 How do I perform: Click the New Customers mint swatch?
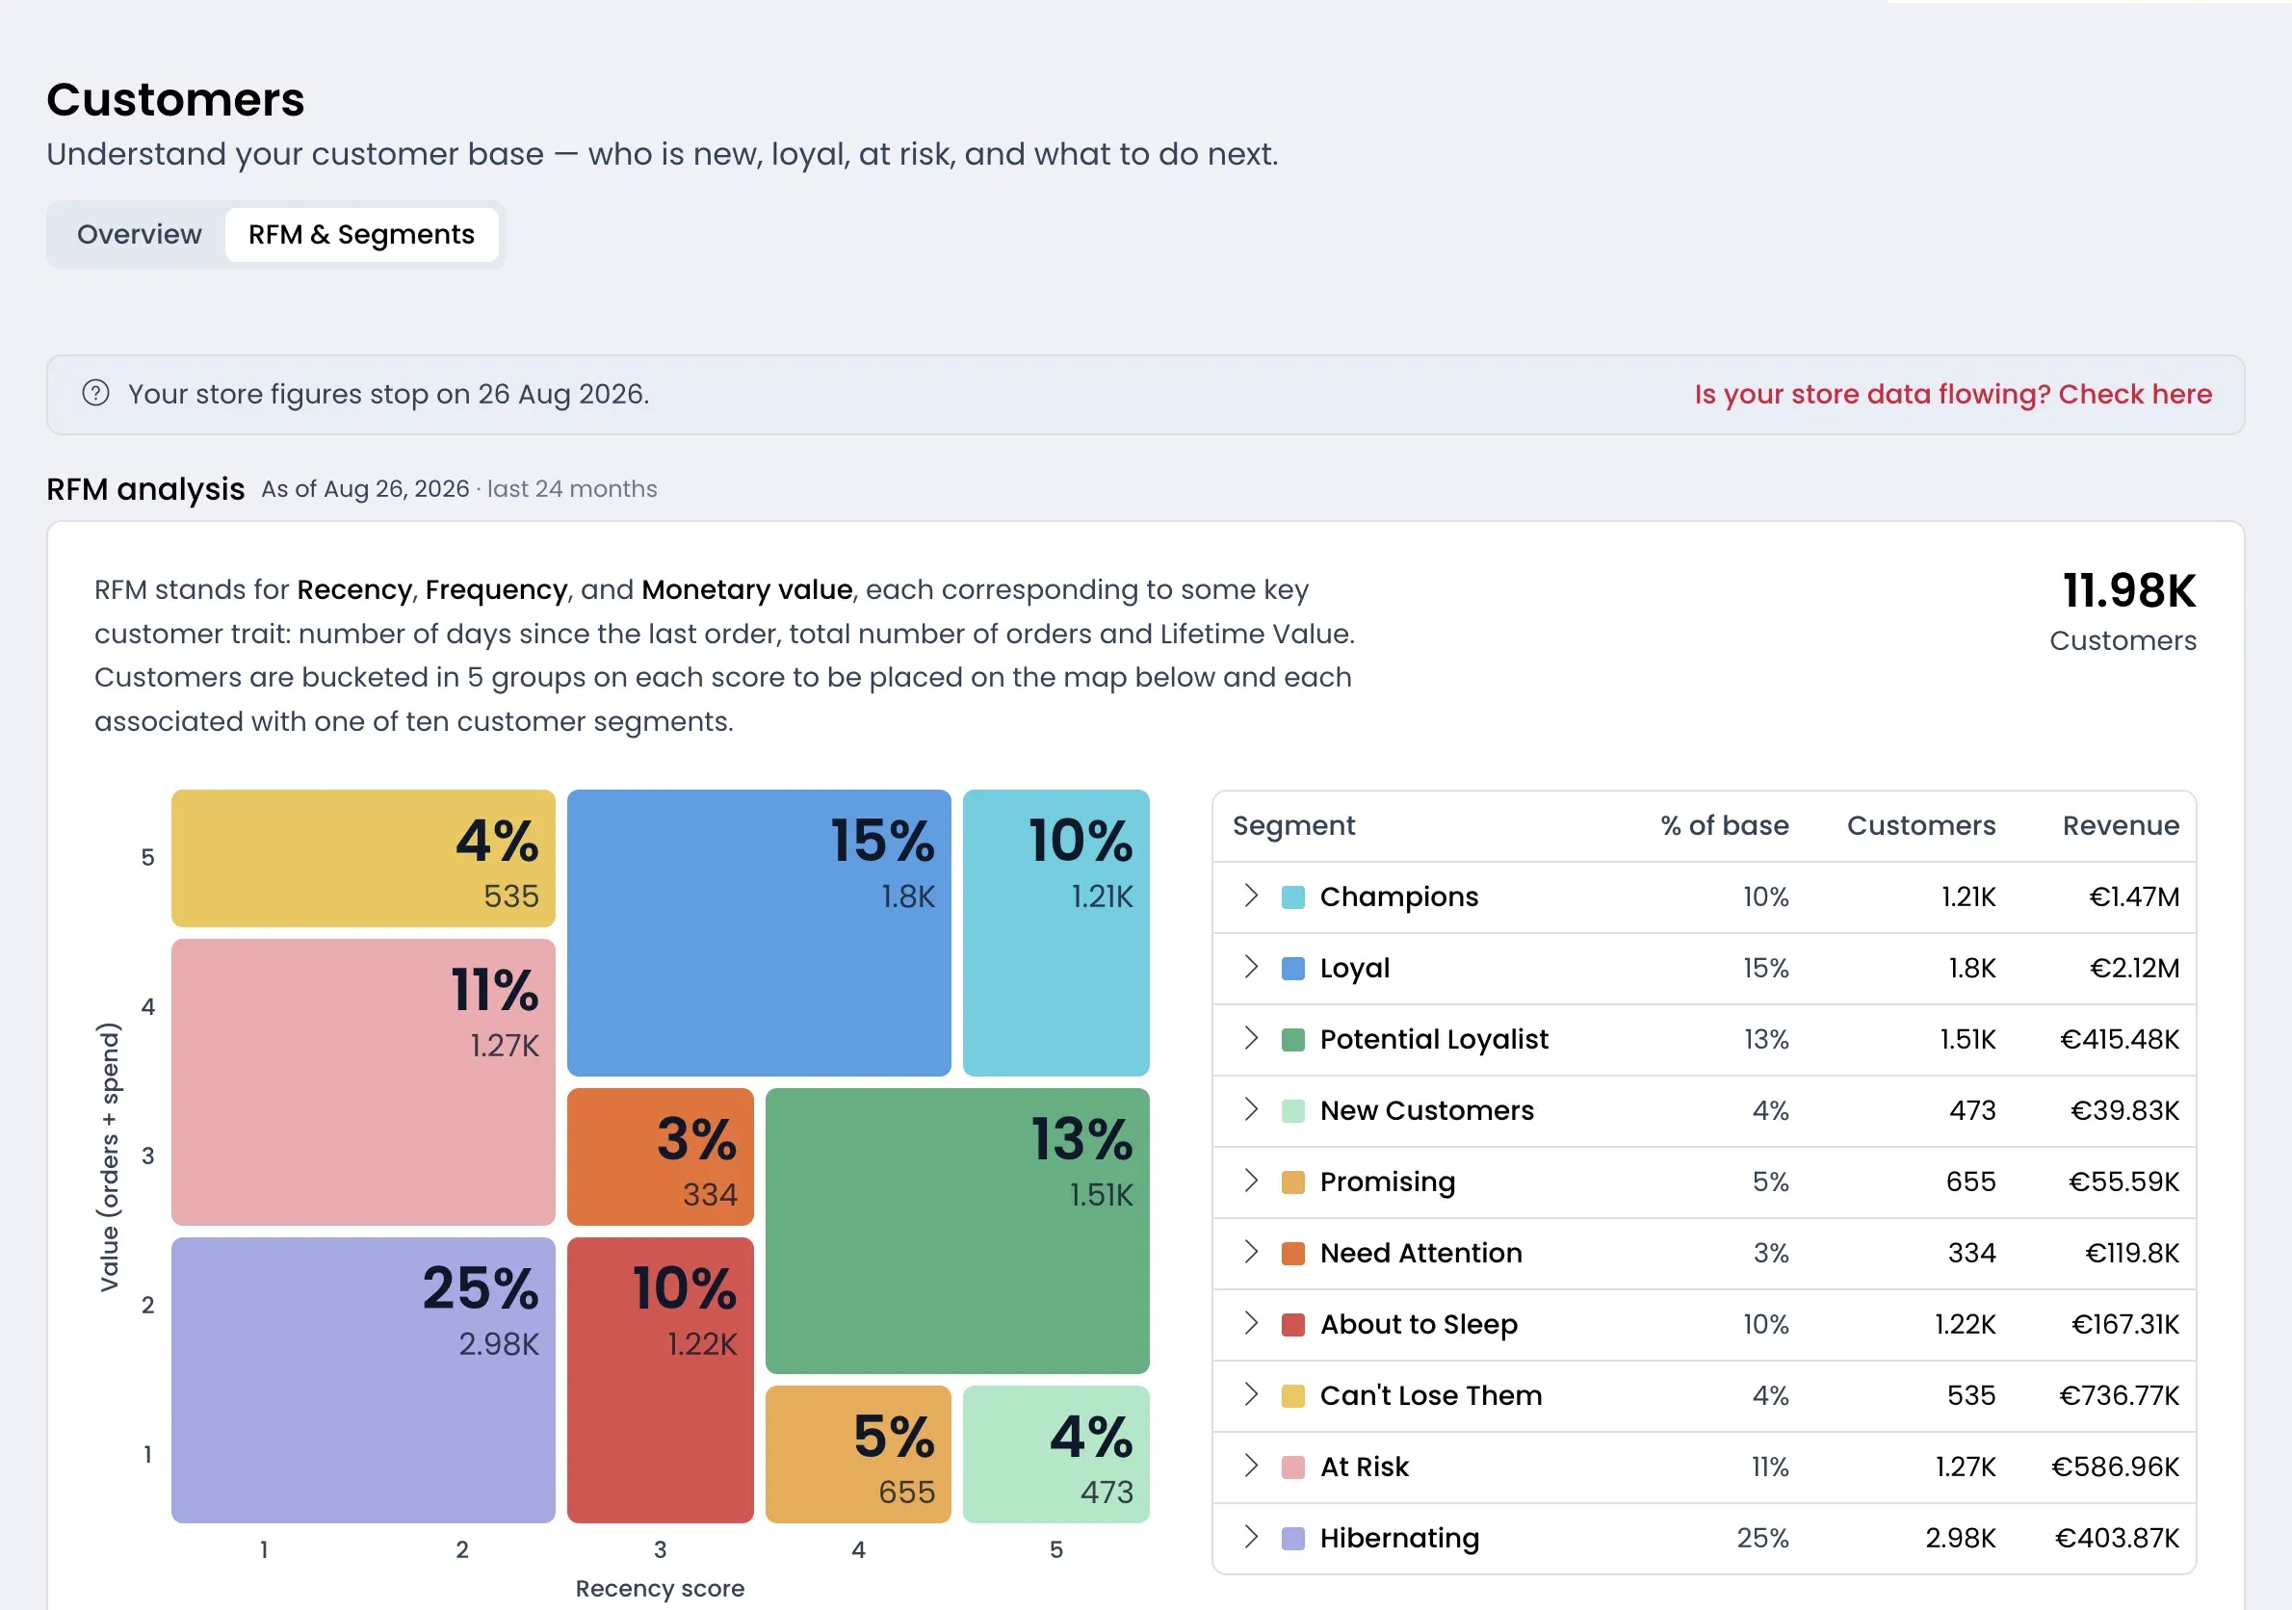click(x=1292, y=1111)
